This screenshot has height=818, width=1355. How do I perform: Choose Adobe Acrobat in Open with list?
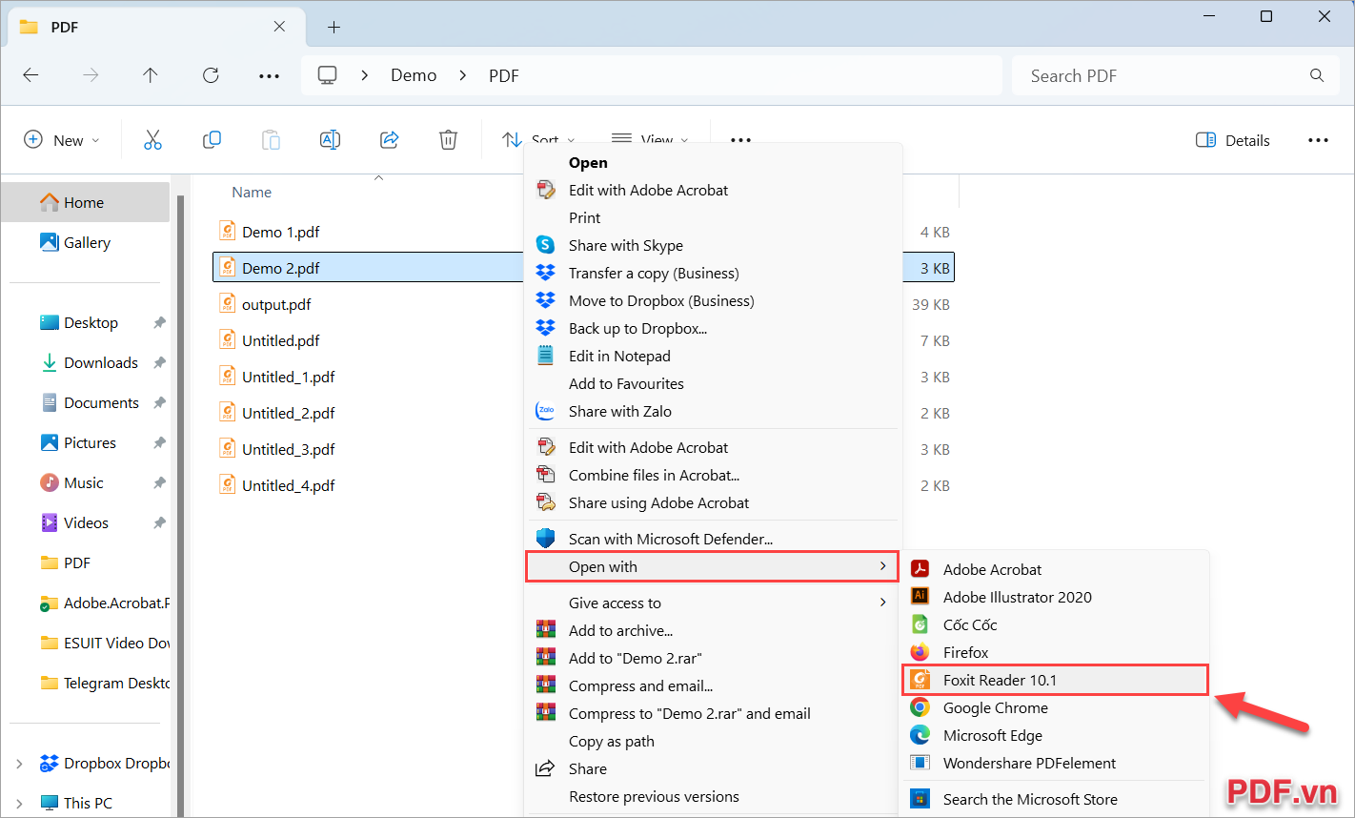point(1055,569)
